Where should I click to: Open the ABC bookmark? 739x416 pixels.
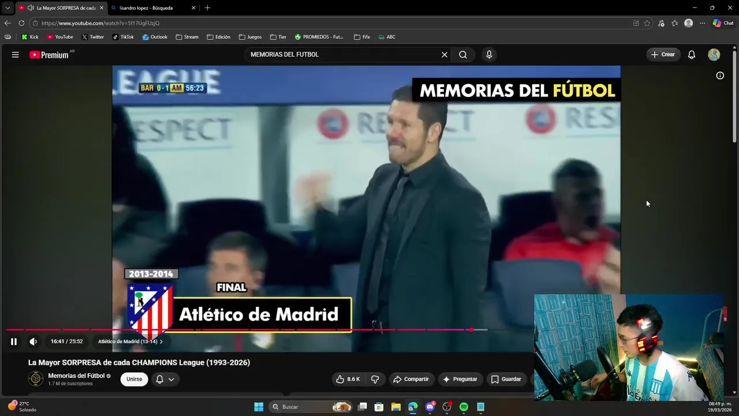387,37
